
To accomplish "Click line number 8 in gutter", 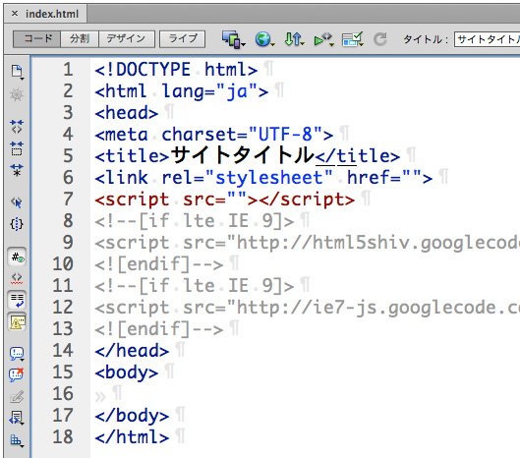I will tap(68, 220).
